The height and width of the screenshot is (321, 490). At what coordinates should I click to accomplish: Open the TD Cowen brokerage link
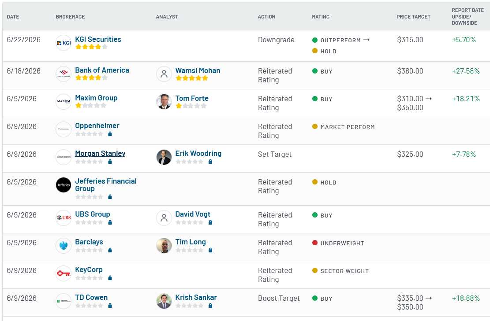pyautogui.click(x=91, y=298)
